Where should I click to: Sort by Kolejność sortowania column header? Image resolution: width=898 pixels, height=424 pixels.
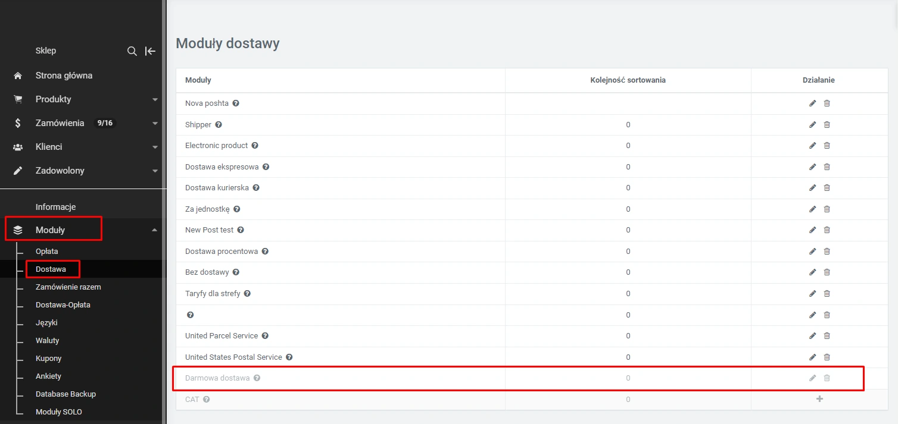point(628,80)
